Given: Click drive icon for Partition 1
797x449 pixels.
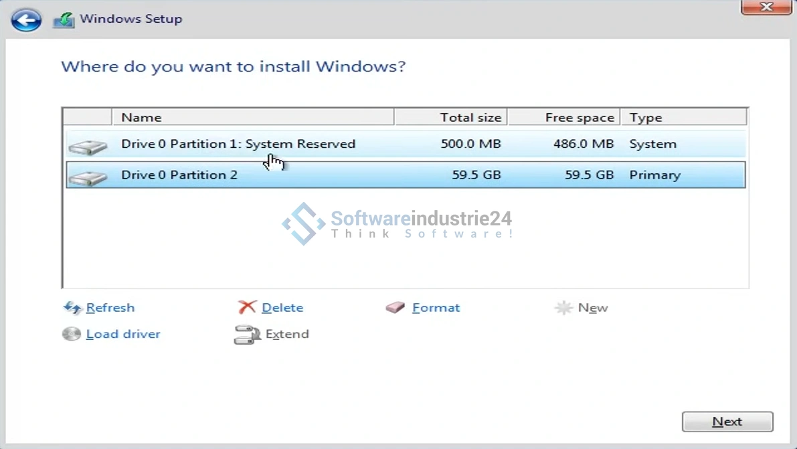Looking at the screenshot, I should (x=88, y=146).
